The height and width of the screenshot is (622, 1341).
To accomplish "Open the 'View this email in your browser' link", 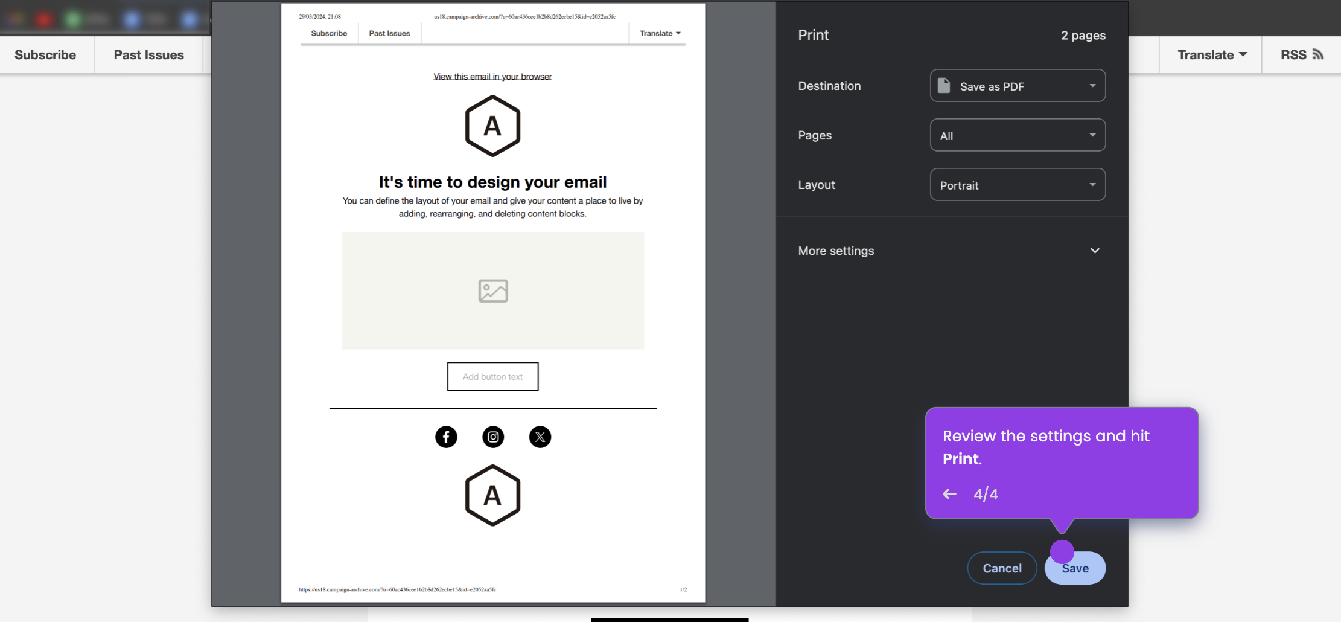I will [x=492, y=76].
